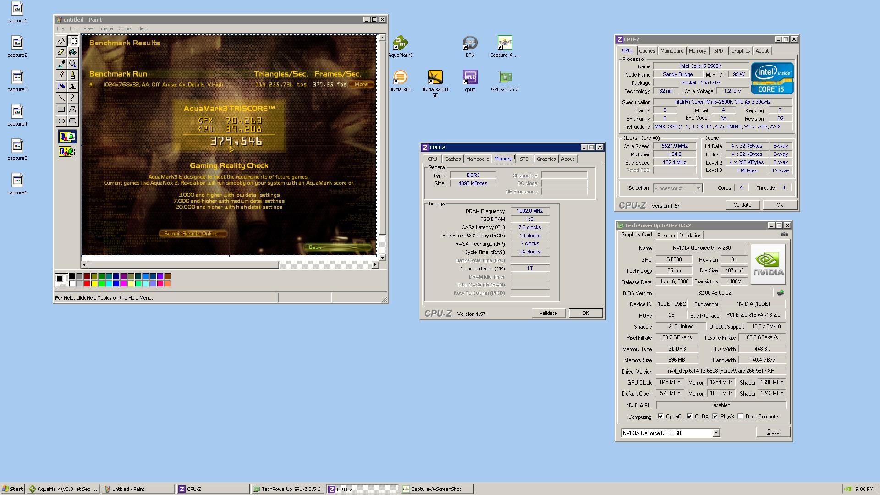The height and width of the screenshot is (495, 880).
Task: Pick the Pick Color eyedropper tool
Action: [x=61, y=64]
